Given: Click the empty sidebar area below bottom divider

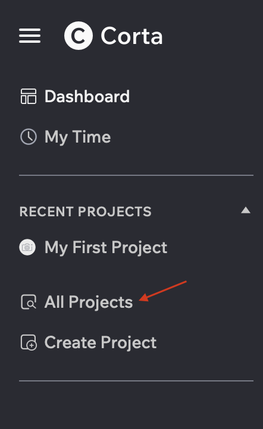Looking at the screenshot, I should 131,405.
